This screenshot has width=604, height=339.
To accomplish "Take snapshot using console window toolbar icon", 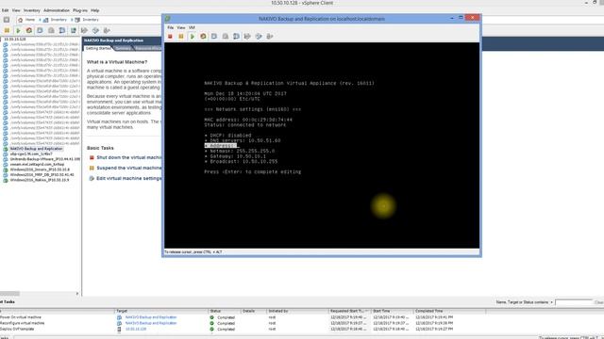I will click(214, 37).
